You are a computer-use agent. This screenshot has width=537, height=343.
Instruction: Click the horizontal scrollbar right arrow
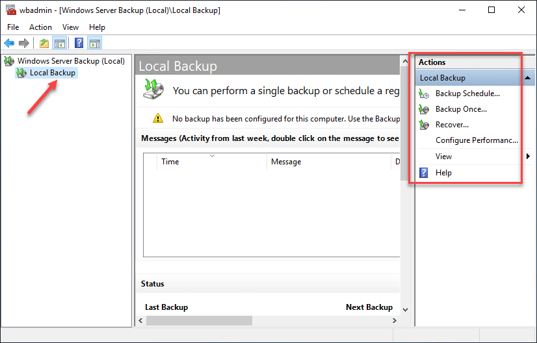[394, 320]
